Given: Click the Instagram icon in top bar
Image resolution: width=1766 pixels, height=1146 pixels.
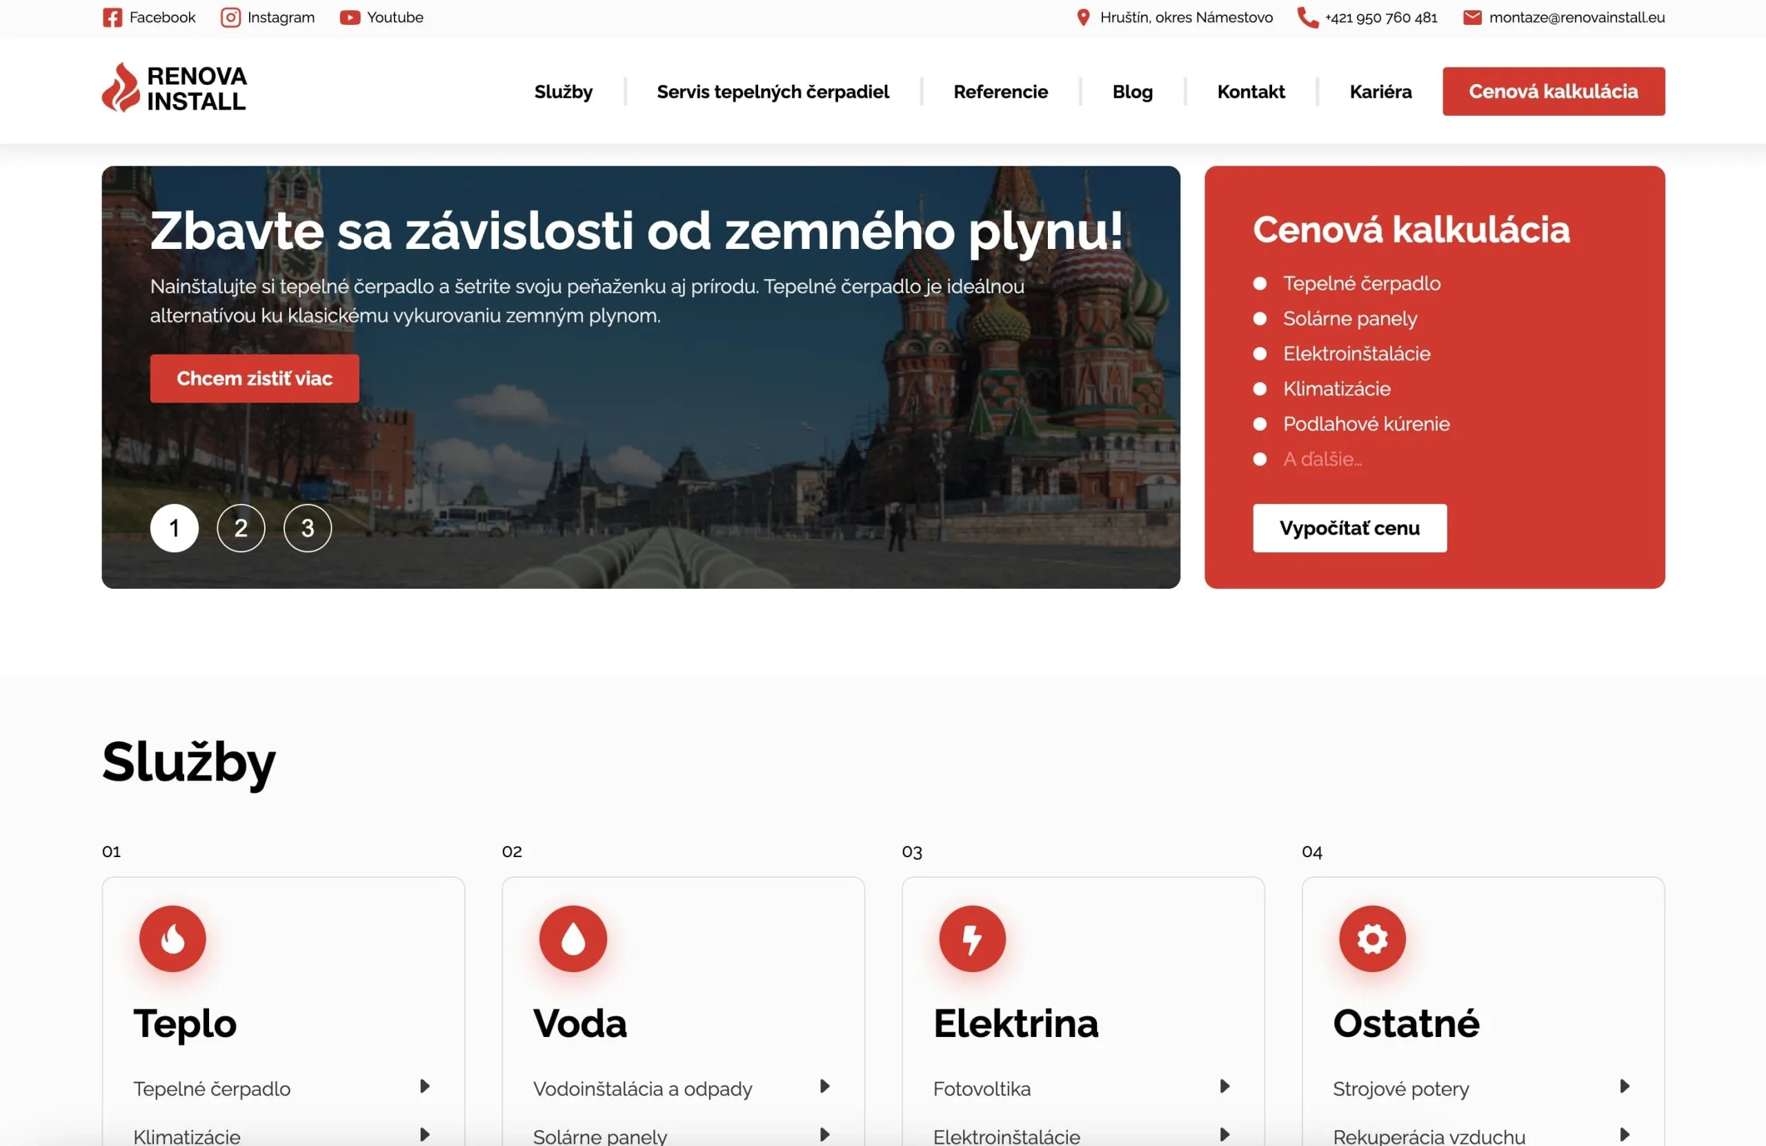Looking at the screenshot, I should pyautogui.click(x=231, y=18).
